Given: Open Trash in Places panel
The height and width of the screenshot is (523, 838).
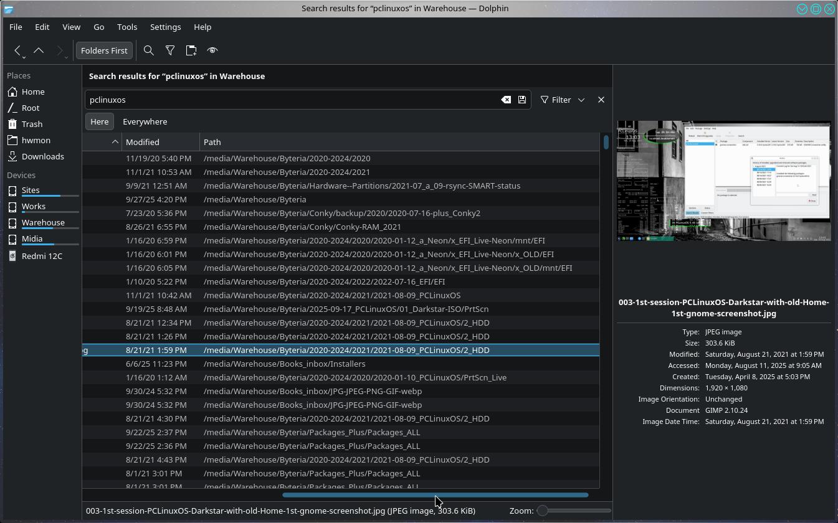Looking at the screenshot, I should [x=32, y=124].
